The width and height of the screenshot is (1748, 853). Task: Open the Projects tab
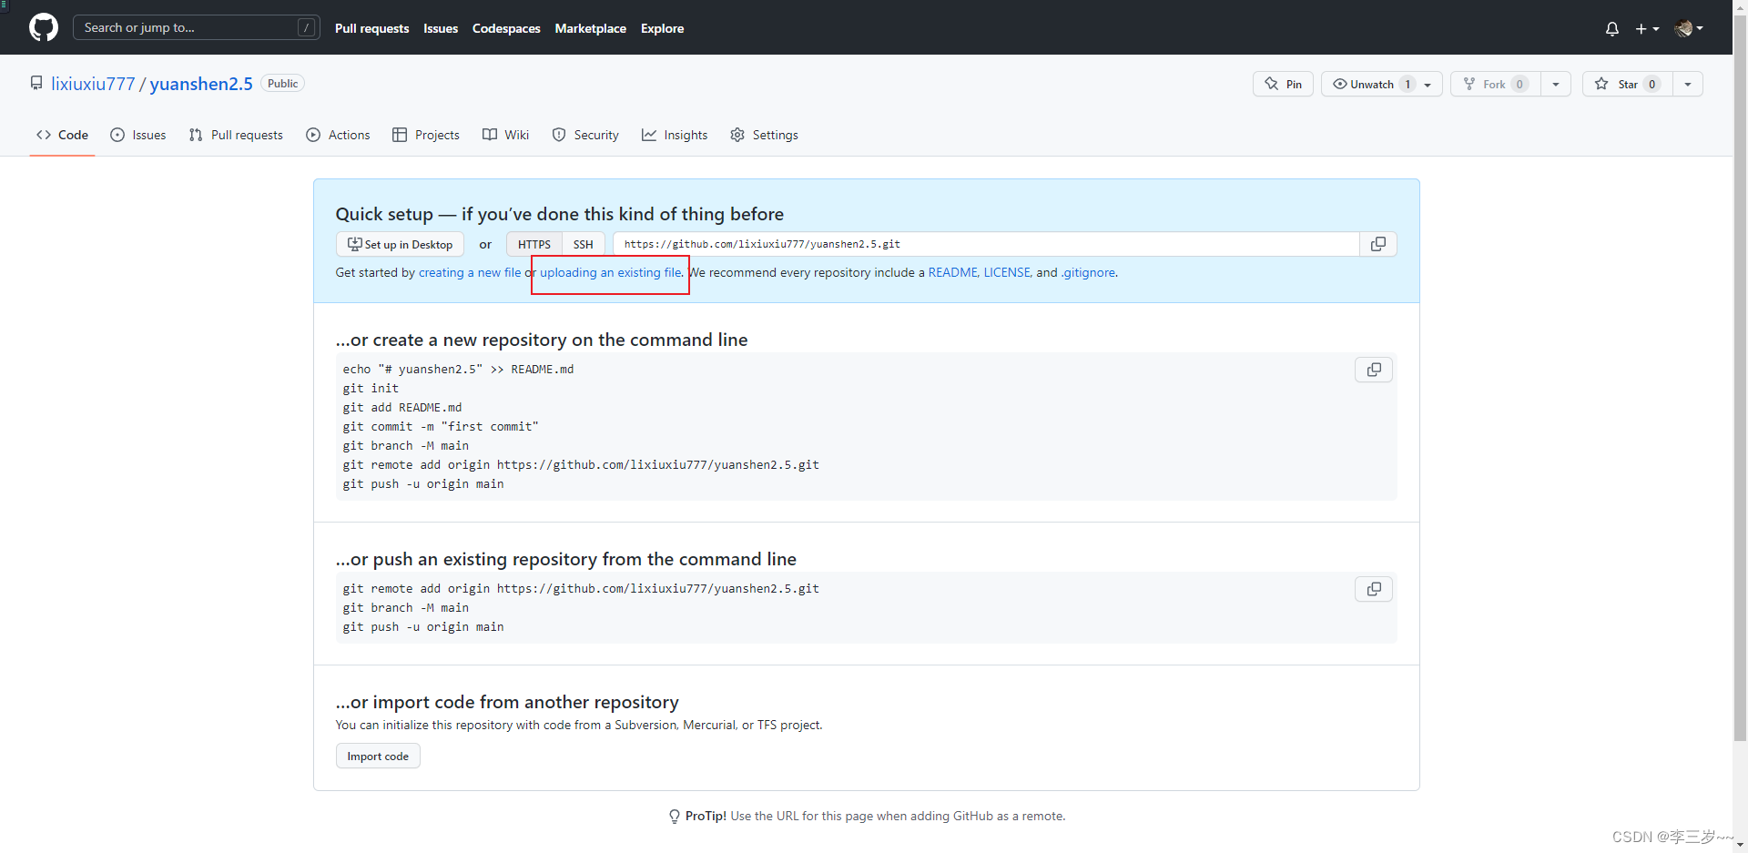coord(426,135)
